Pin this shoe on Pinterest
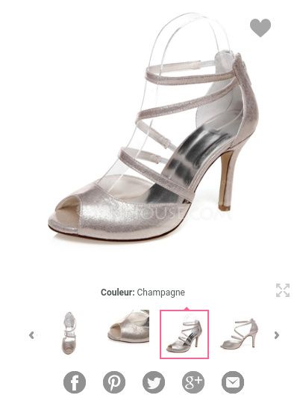The width and height of the screenshot is (303, 410). pos(114,382)
